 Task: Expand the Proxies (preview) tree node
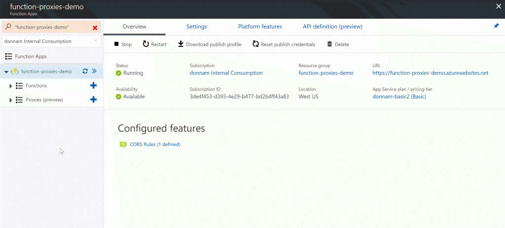11,100
